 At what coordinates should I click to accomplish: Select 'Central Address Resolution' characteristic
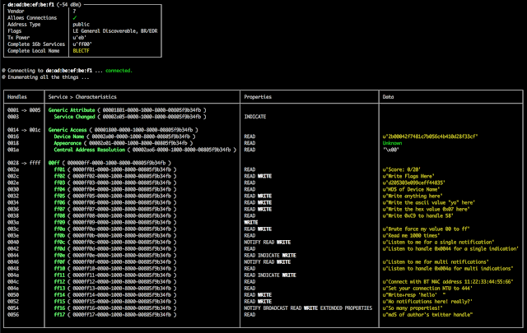point(90,150)
